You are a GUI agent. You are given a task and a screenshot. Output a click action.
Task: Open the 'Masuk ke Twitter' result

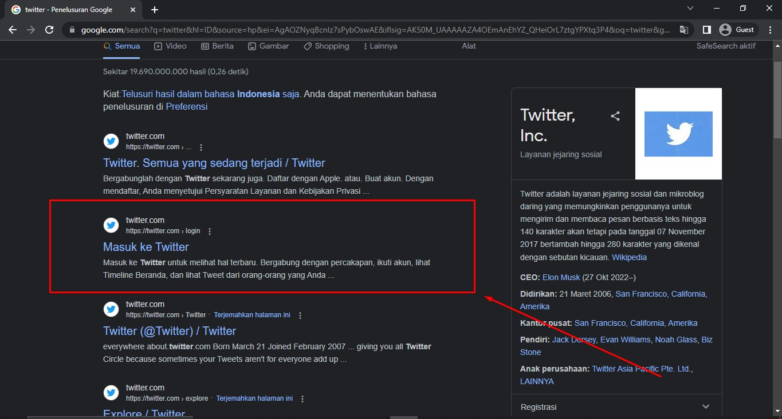pyautogui.click(x=146, y=247)
